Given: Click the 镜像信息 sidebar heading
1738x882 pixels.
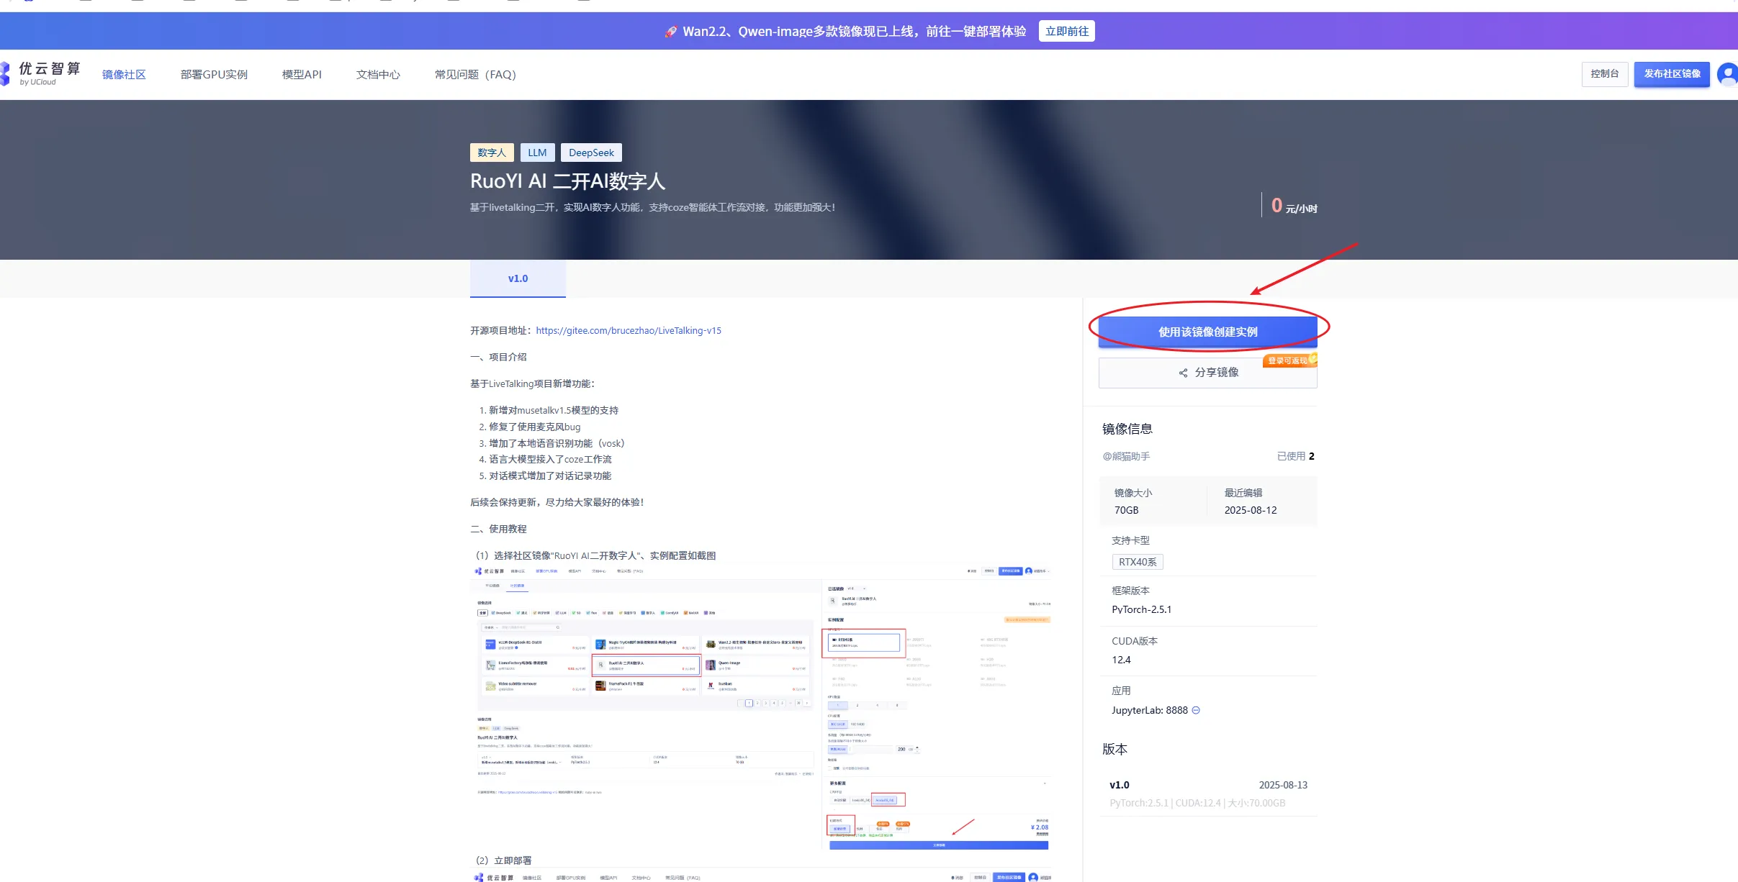Looking at the screenshot, I should (1127, 429).
